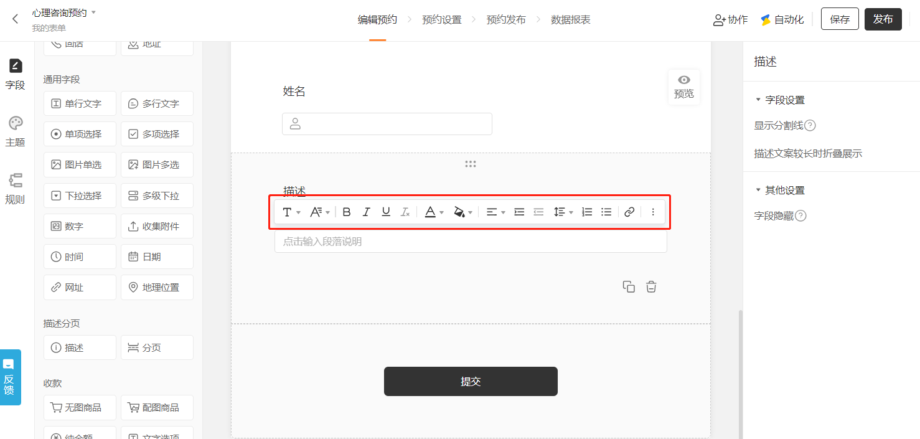Add a 图片多选 field
Viewport: 920px width, 439px height.
pos(157,164)
